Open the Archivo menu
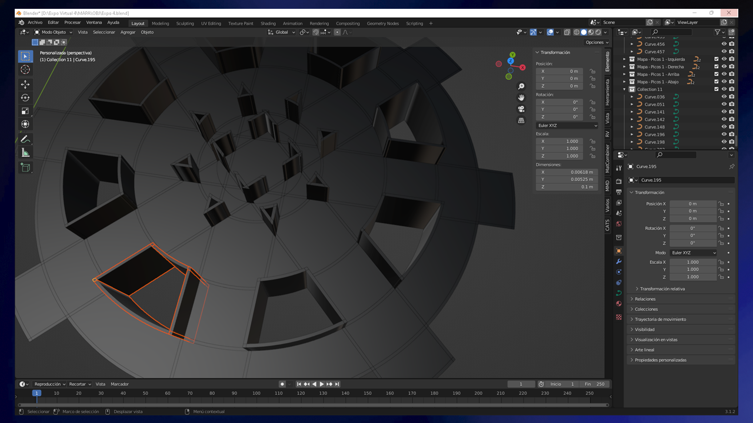Screen dimensions: 753x423 coord(35,22)
